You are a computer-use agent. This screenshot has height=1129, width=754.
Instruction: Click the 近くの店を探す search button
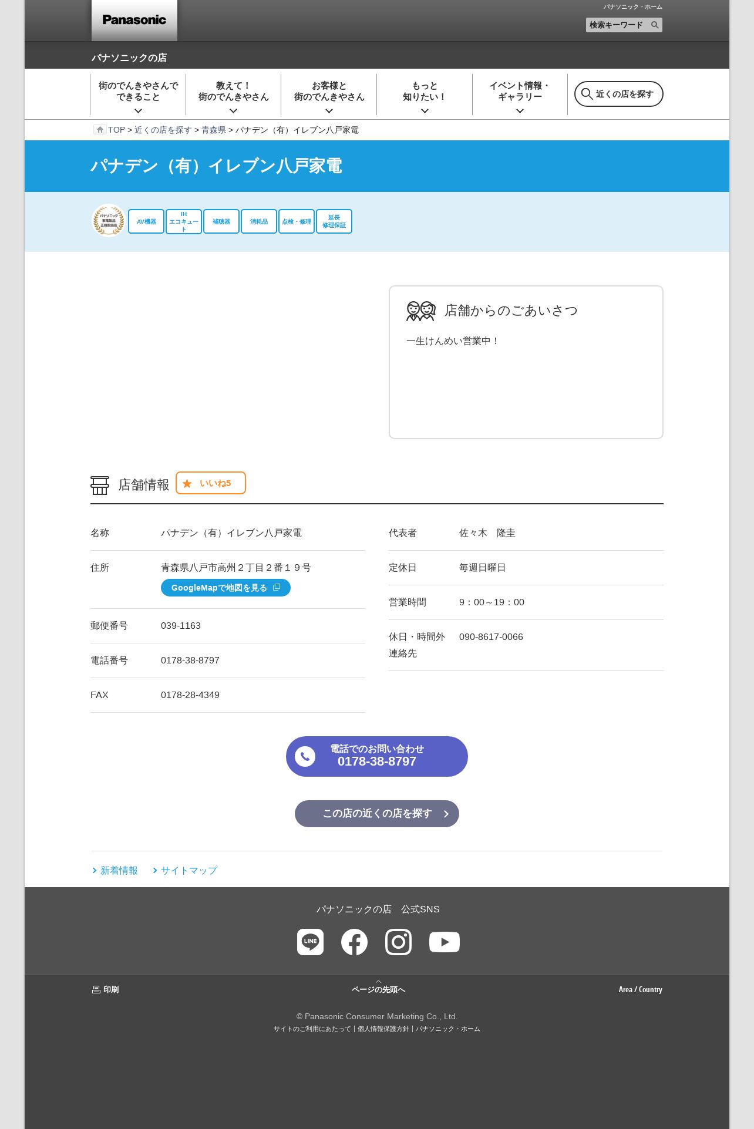[x=618, y=94]
